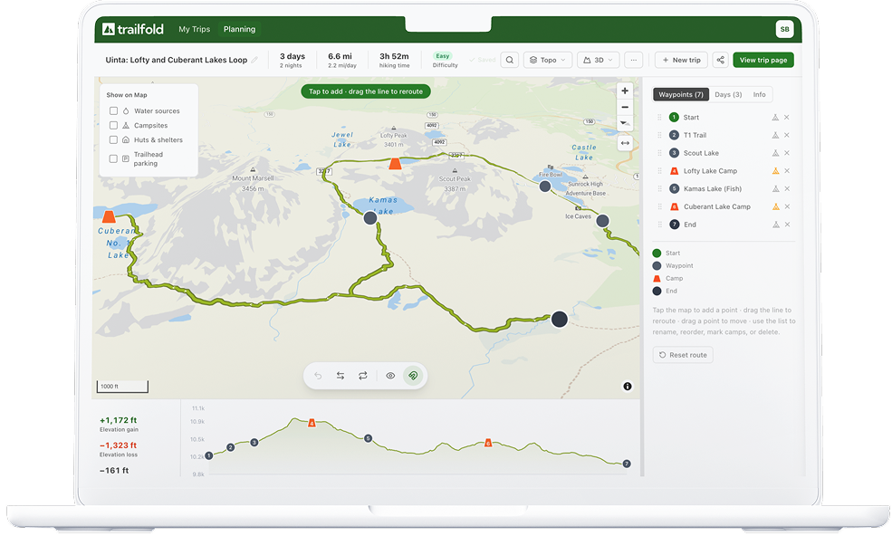
Task: Select the Waypoints (7) tab
Action: pos(680,94)
